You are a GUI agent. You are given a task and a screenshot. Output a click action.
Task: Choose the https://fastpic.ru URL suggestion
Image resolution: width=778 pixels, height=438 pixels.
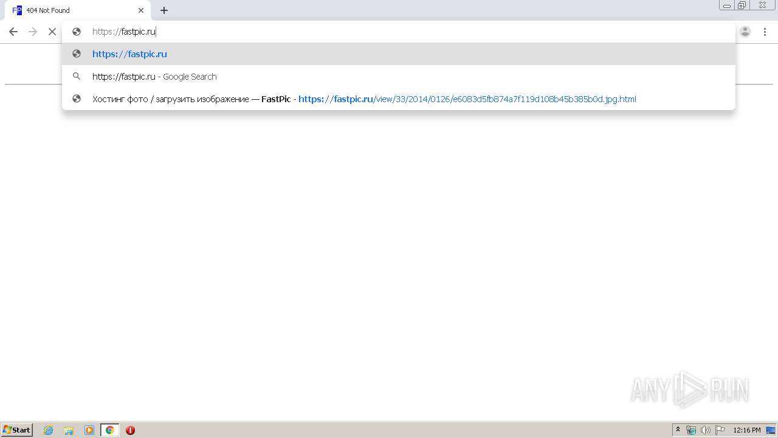point(398,54)
